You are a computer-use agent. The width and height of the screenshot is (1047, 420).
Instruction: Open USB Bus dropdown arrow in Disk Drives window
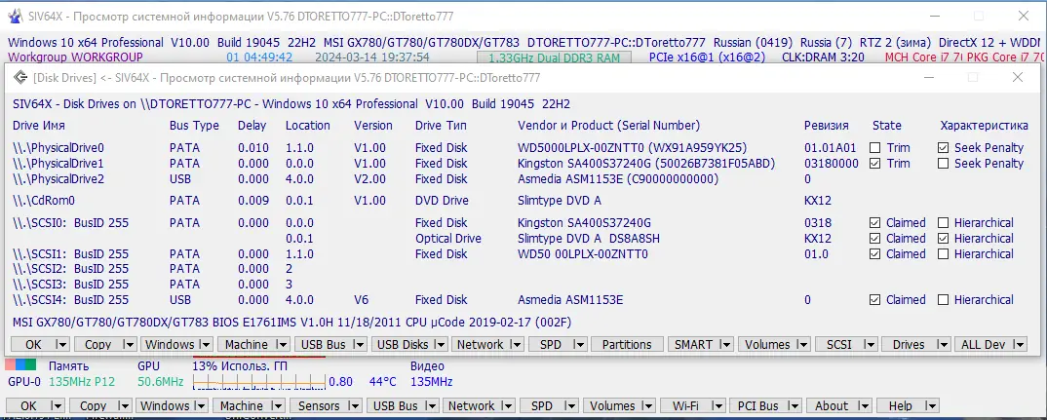(360, 345)
